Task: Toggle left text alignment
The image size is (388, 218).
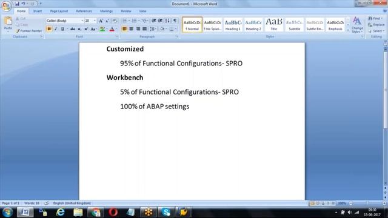Action: [124, 29]
